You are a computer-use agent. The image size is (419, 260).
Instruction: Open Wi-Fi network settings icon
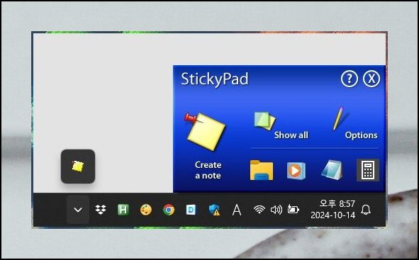point(259,210)
